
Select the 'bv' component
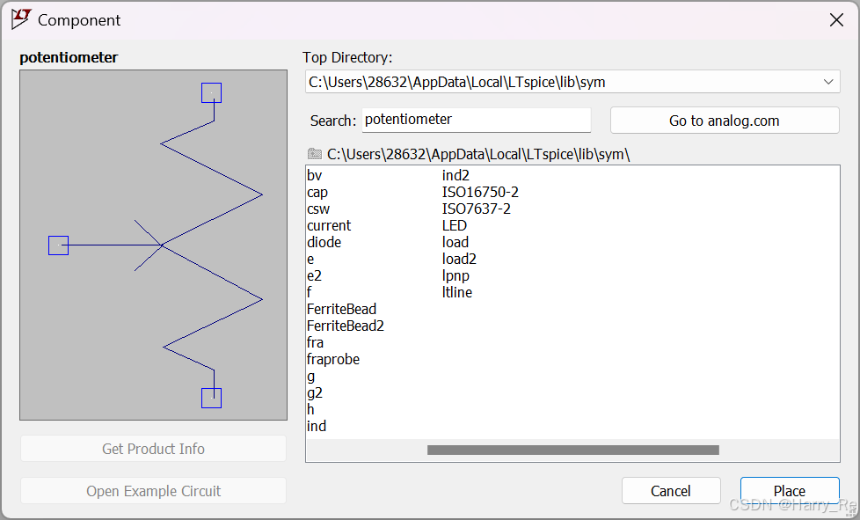pyautogui.click(x=314, y=175)
